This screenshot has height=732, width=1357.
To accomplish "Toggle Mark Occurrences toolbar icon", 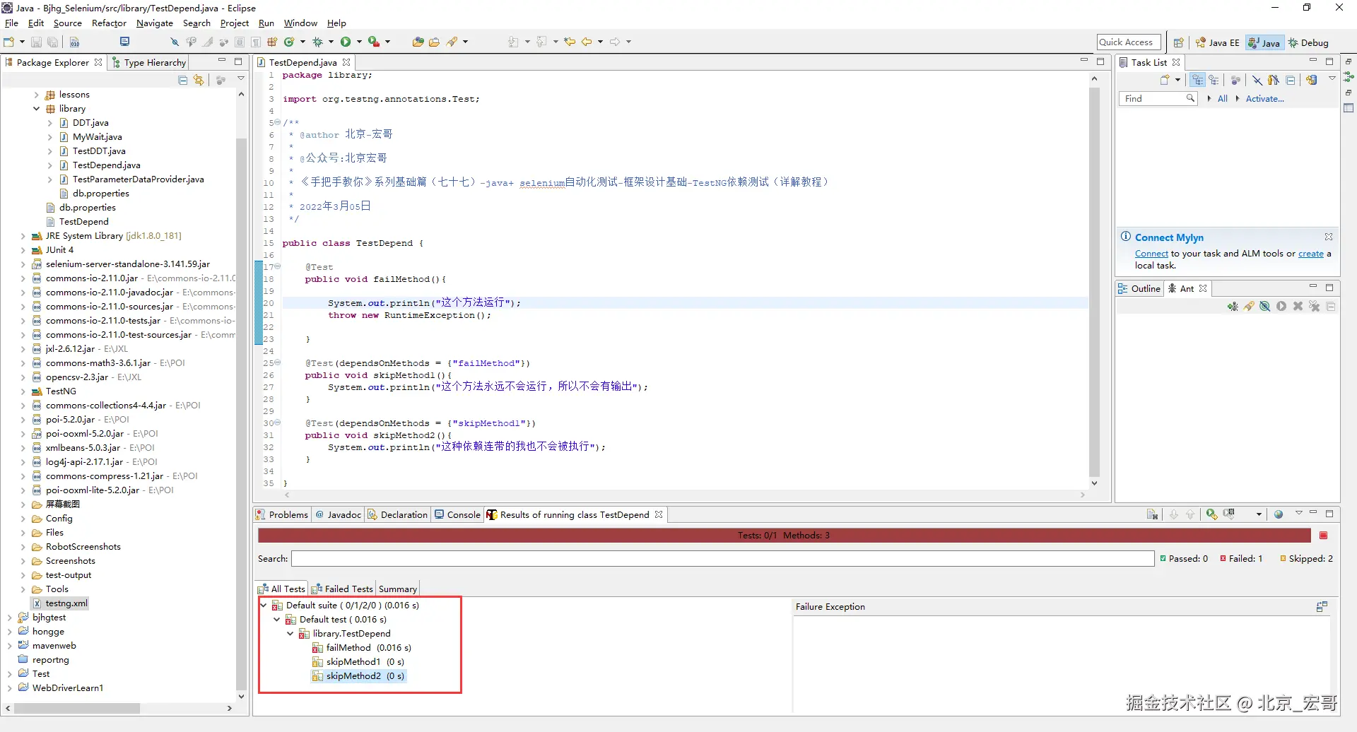I will (x=208, y=42).
